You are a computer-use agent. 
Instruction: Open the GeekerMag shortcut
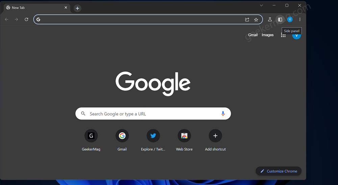[x=91, y=140]
